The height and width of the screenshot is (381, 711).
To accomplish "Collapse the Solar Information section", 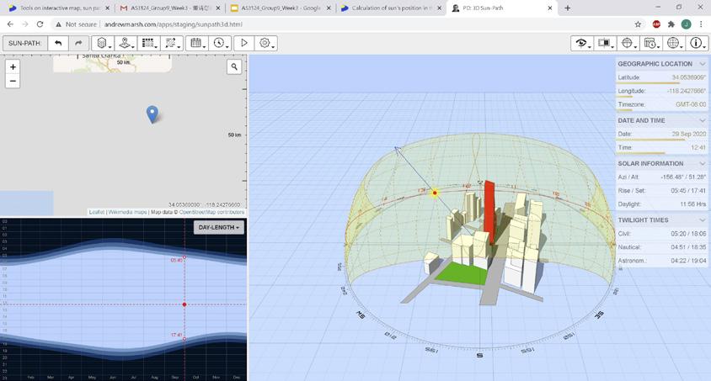I will click(702, 164).
